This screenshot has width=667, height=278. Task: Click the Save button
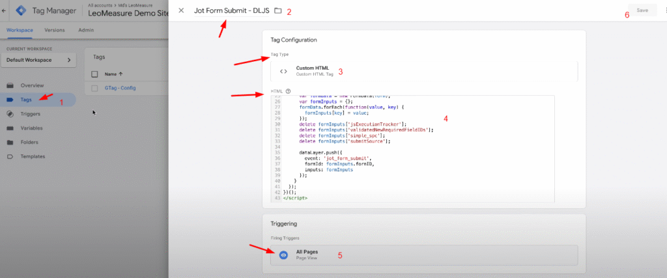click(642, 10)
